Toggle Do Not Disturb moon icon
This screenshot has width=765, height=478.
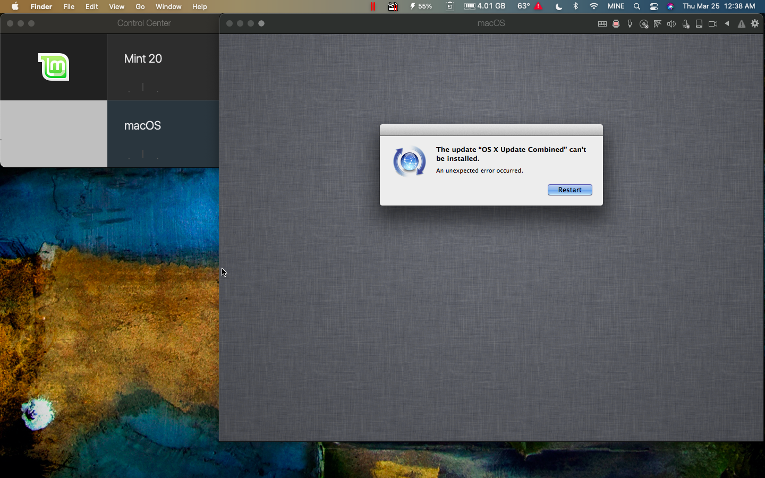coord(558,6)
